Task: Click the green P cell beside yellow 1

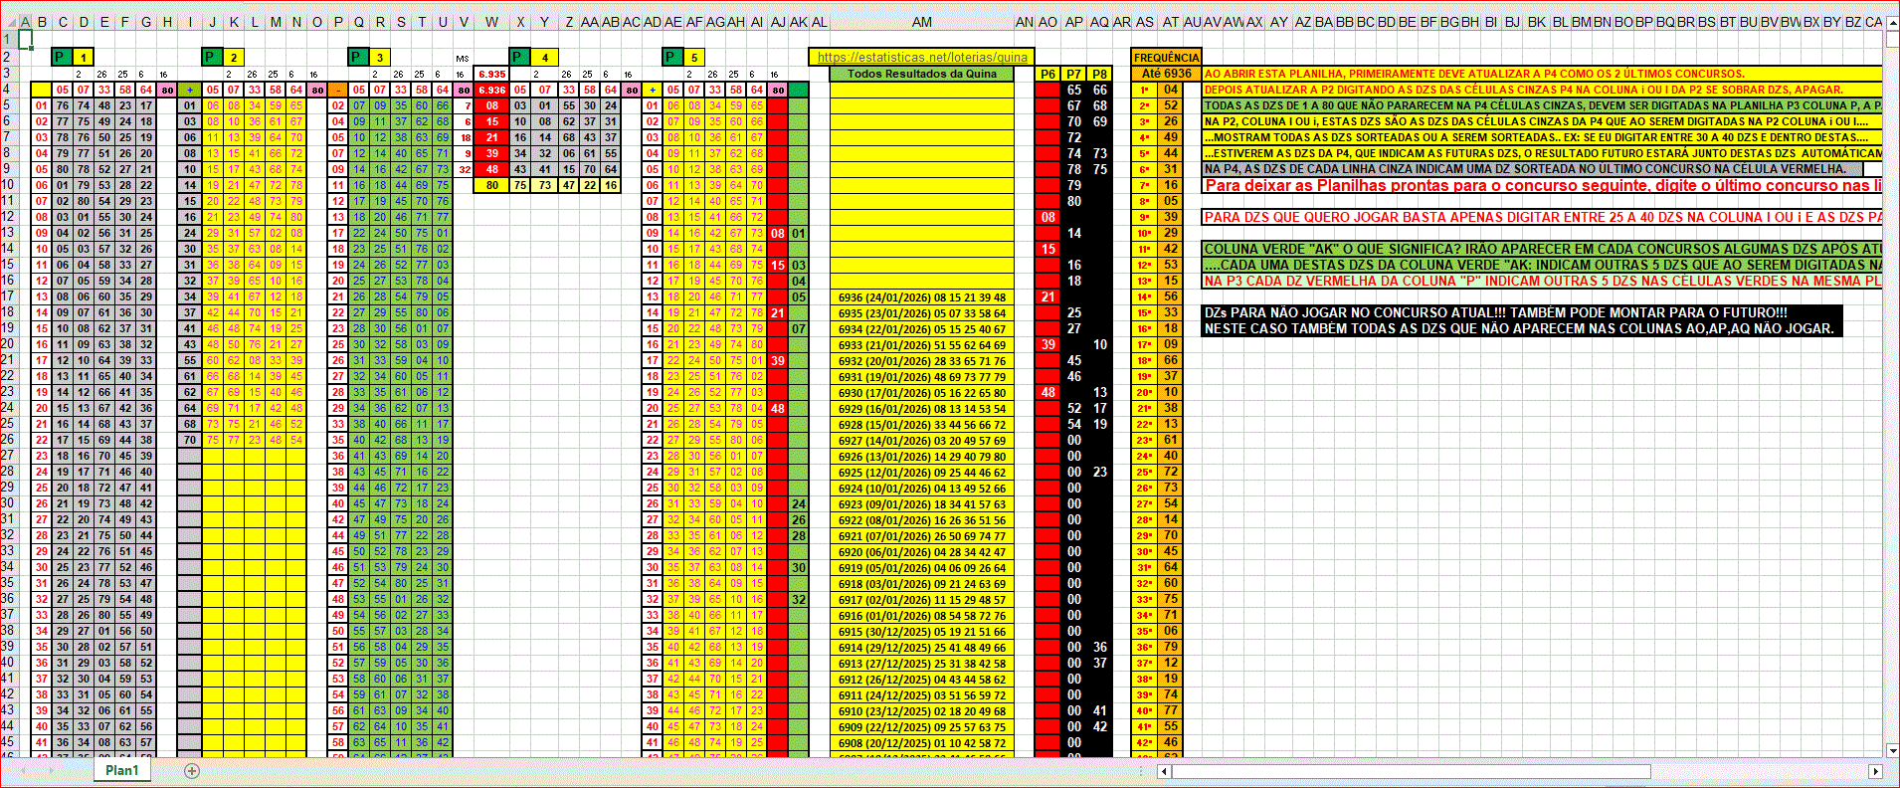Action: pos(62,58)
